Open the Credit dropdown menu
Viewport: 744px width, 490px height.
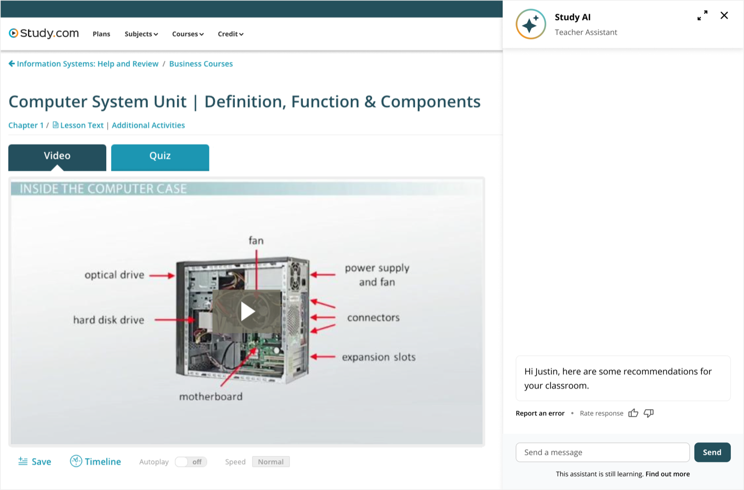231,34
